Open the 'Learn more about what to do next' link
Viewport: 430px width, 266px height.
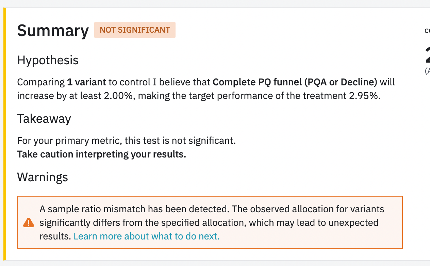coord(147,236)
